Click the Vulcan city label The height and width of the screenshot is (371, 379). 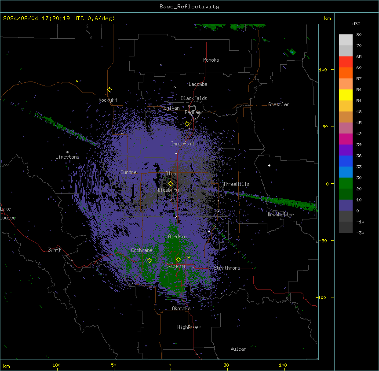point(238,349)
